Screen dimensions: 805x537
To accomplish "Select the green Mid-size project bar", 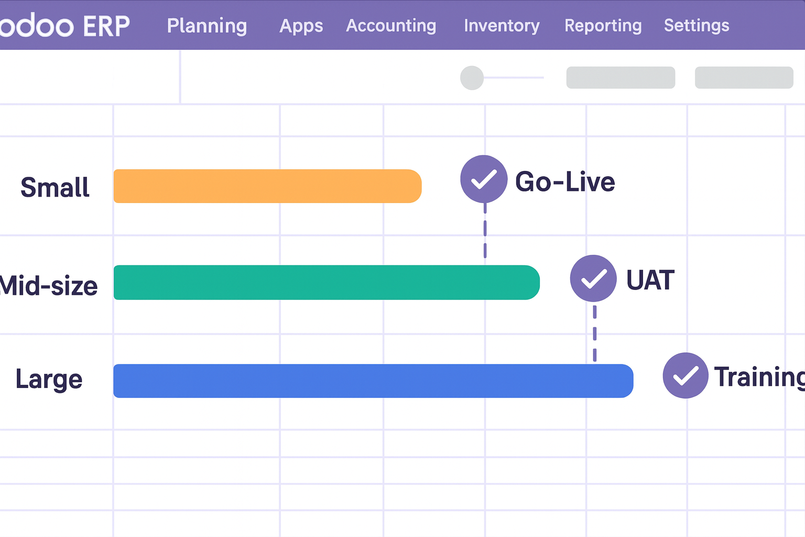I will [x=326, y=283].
